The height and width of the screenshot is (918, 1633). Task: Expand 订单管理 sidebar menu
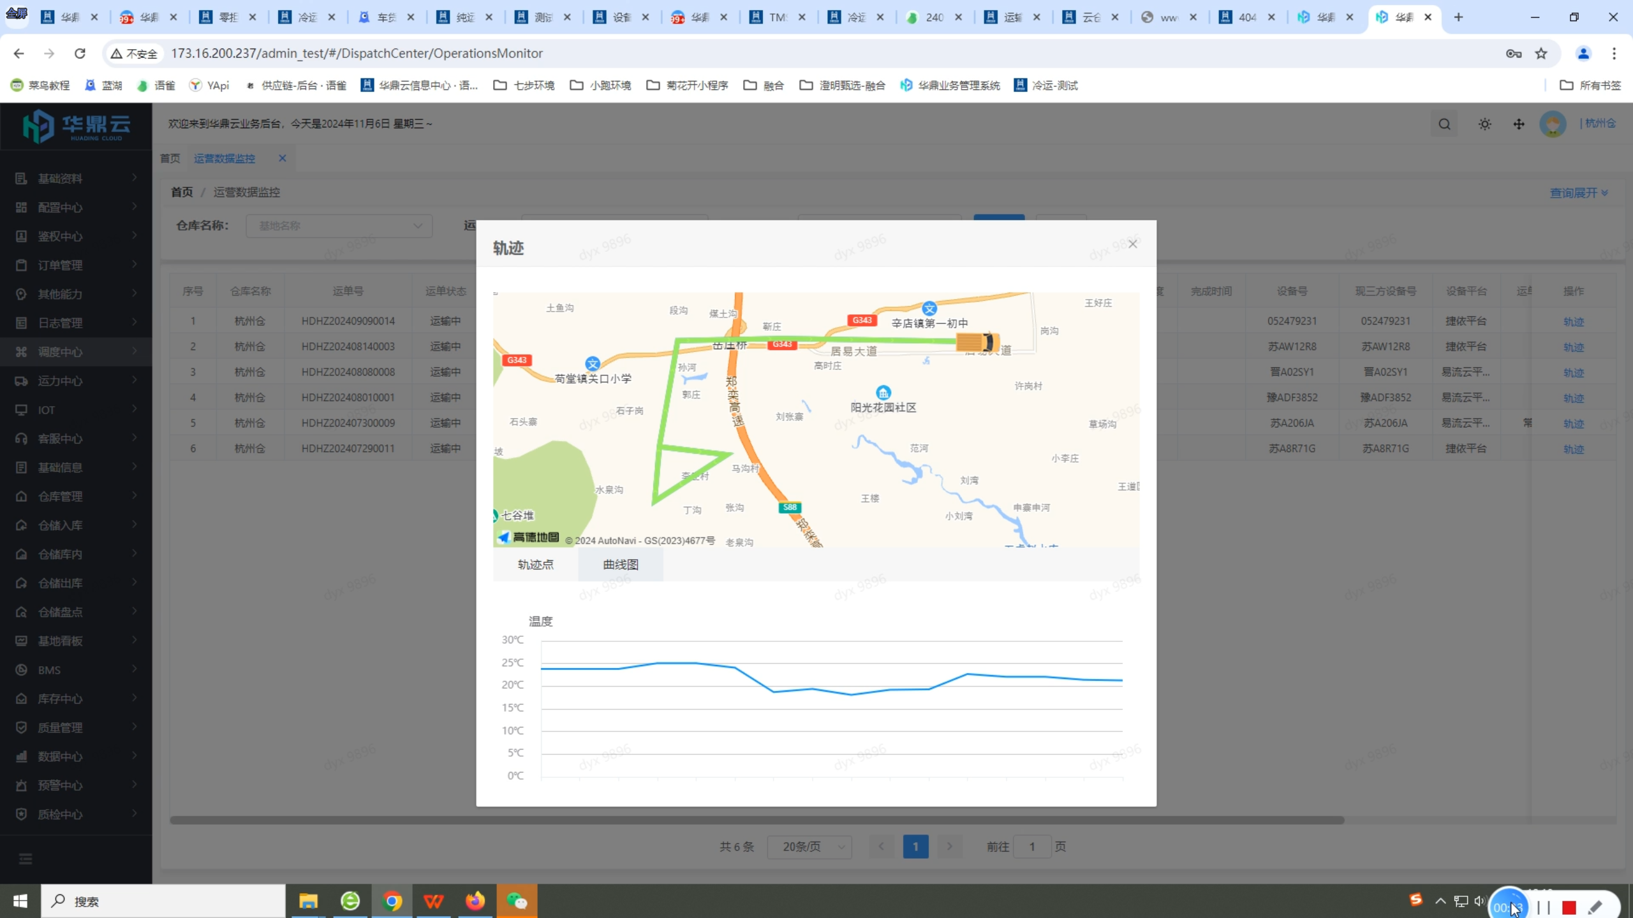coord(76,265)
